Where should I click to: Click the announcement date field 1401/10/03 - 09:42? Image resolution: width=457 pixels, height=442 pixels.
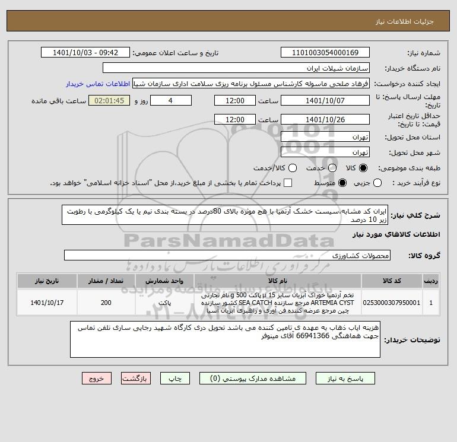coord(85,52)
